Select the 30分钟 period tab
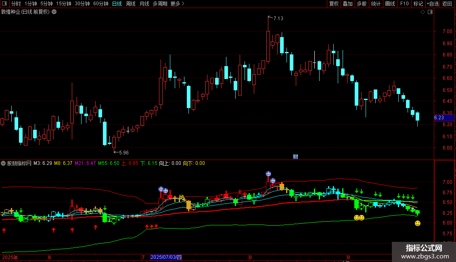The height and width of the screenshot is (262, 456). (x=82, y=4)
